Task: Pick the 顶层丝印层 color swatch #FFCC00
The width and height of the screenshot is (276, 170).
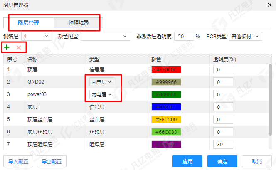Action: [x=166, y=119]
